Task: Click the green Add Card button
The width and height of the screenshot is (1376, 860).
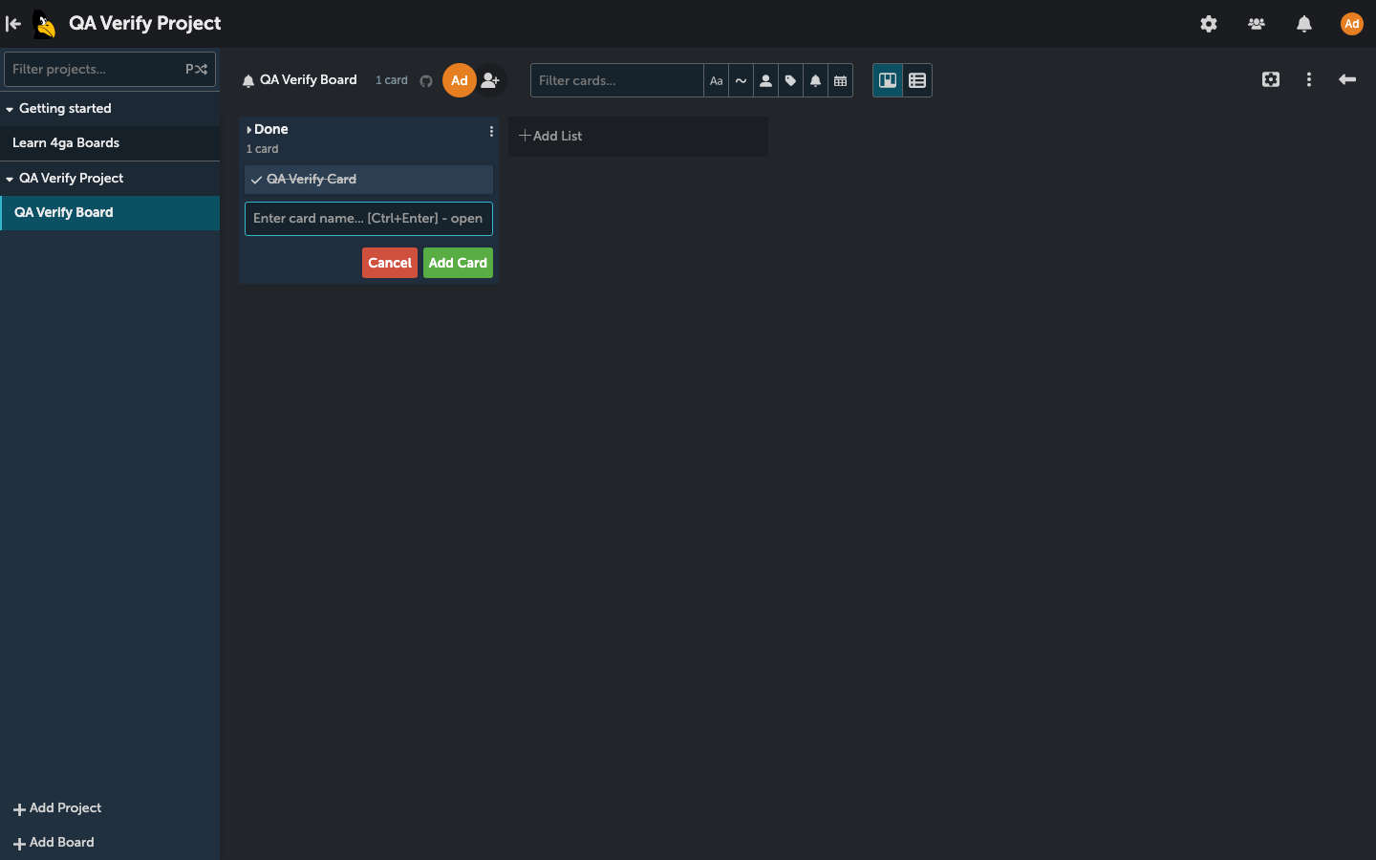Action: tap(458, 263)
